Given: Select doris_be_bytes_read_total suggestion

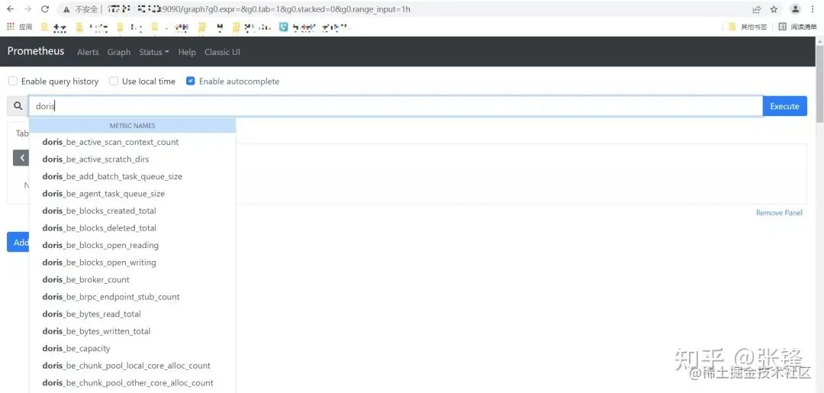Looking at the screenshot, I should click(133, 314).
